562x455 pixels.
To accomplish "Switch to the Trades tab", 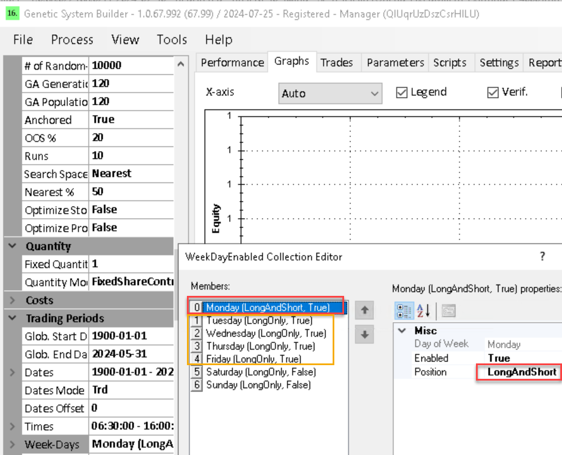I will [337, 62].
